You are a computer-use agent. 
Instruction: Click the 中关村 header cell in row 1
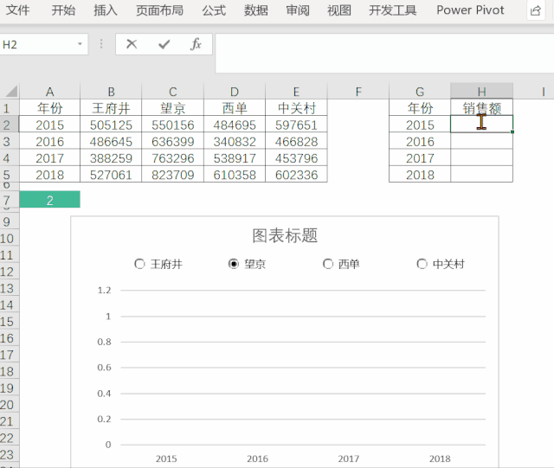296,108
